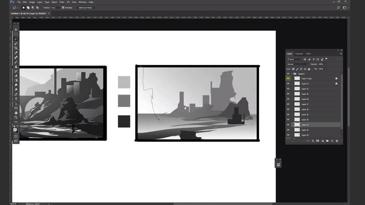Viewport: 365px width, 205px height.
Task: Toggle Quick Mask mode icon
Action: (16, 137)
